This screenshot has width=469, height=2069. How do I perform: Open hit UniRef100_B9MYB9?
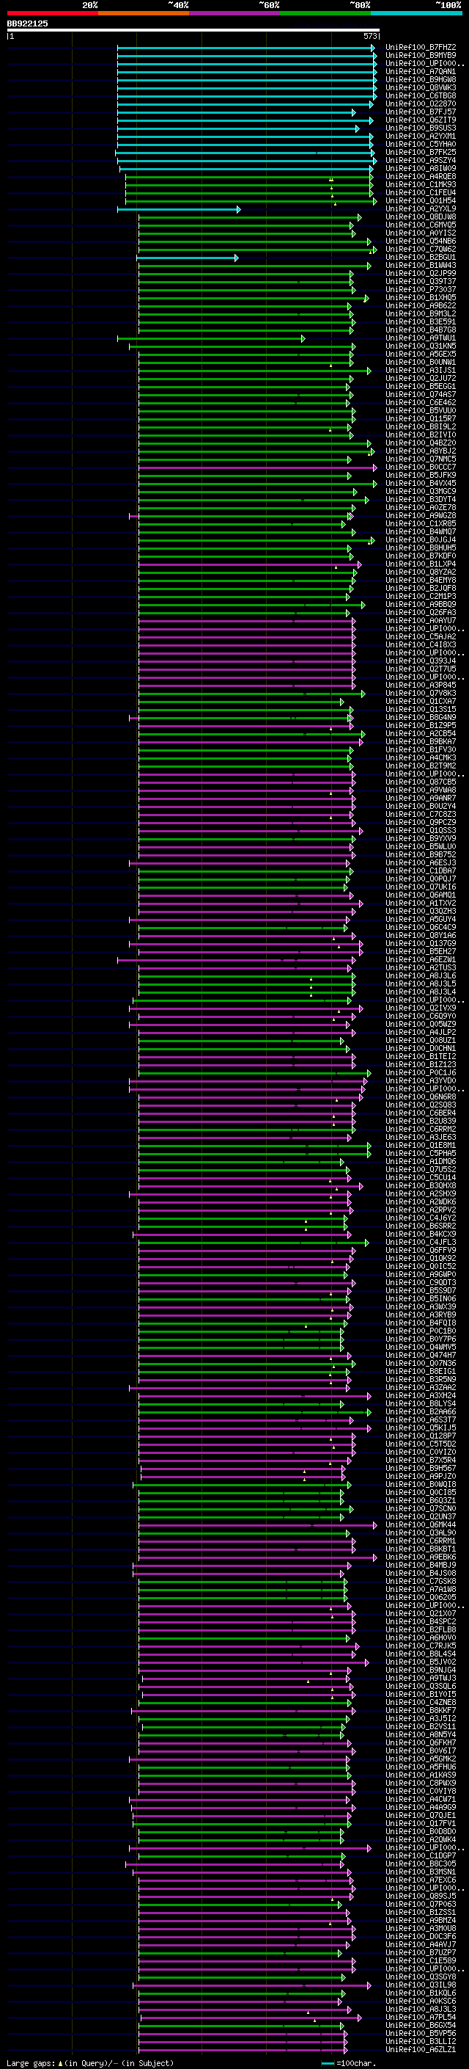[x=421, y=56]
